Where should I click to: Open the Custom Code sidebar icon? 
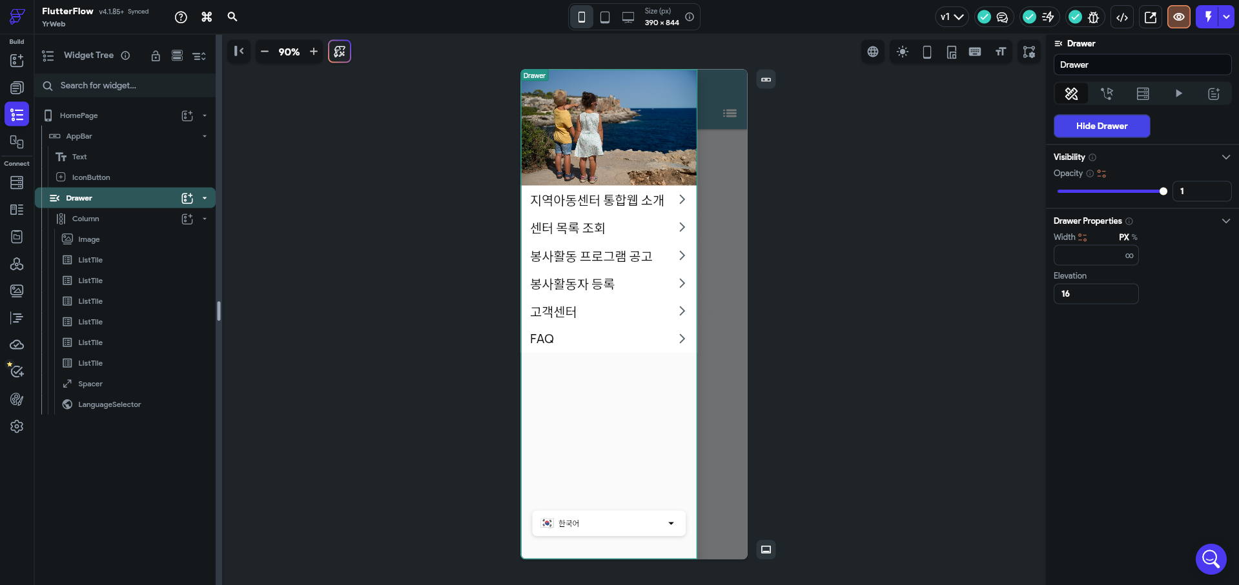(17, 318)
